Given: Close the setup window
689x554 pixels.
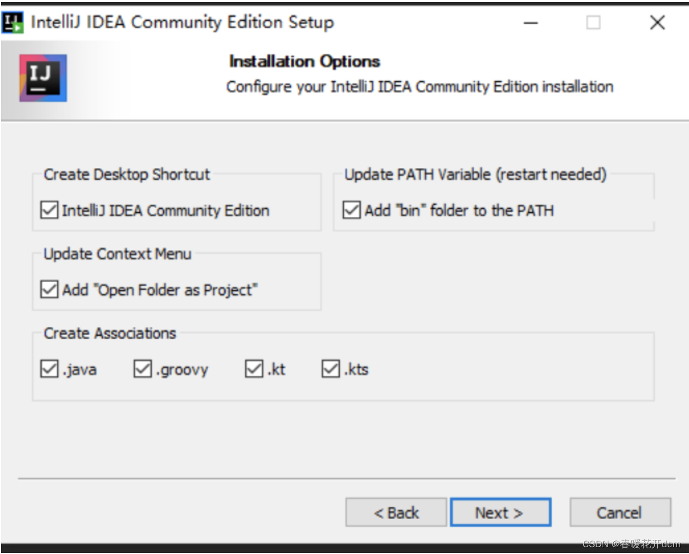Looking at the screenshot, I should (x=657, y=22).
